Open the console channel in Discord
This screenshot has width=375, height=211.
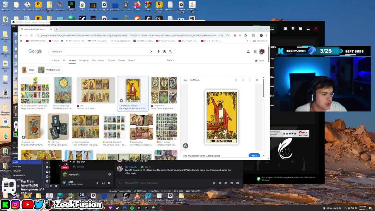[x=79, y=167]
